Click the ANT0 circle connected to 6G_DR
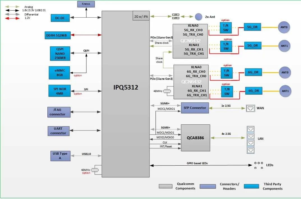301x199 pixels. (285, 72)
